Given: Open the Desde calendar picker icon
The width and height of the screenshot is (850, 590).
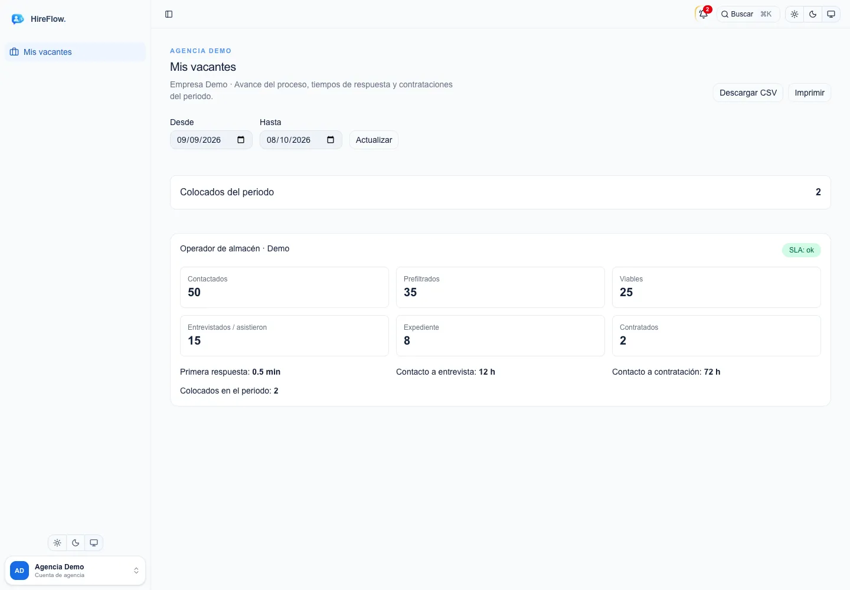Looking at the screenshot, I should pyautogui.click(x=241, y=140).
